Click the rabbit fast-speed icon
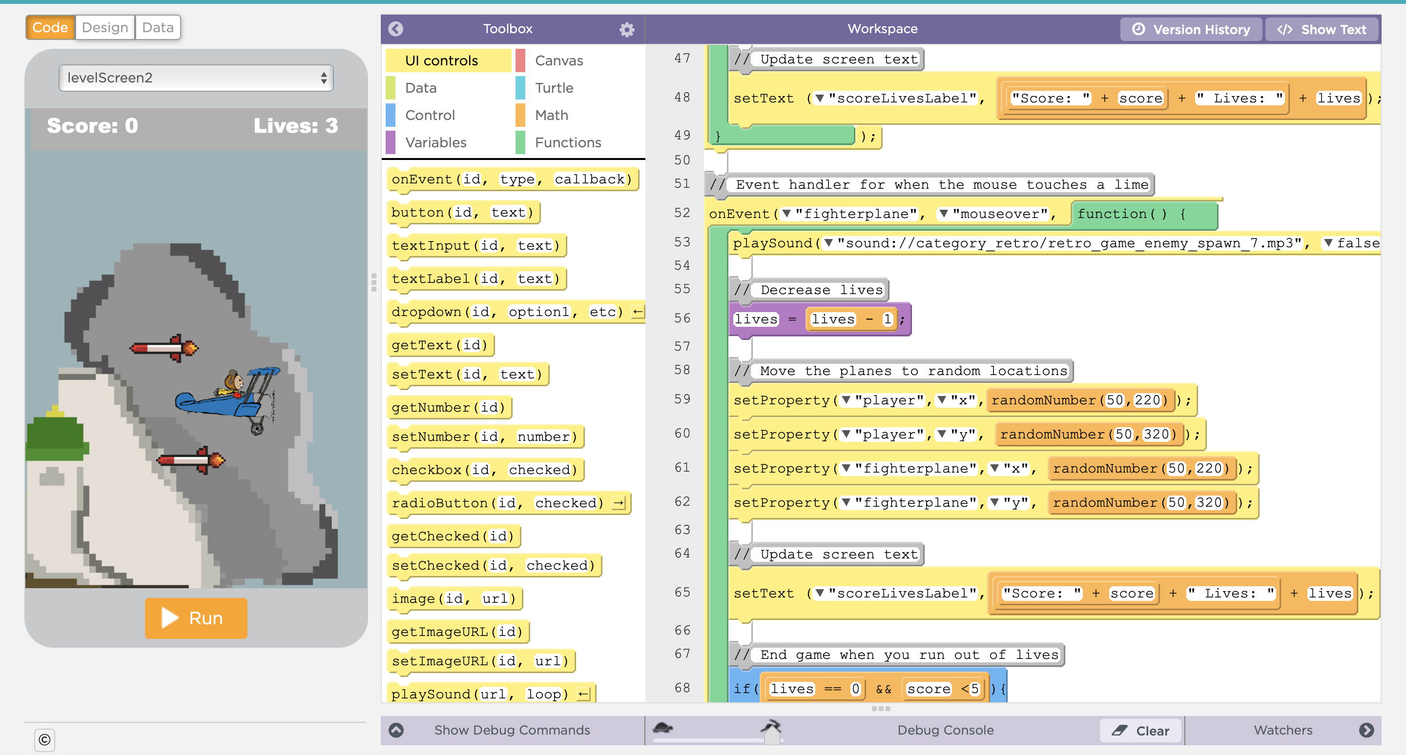 pyautogui.click(x=771, y=725)
